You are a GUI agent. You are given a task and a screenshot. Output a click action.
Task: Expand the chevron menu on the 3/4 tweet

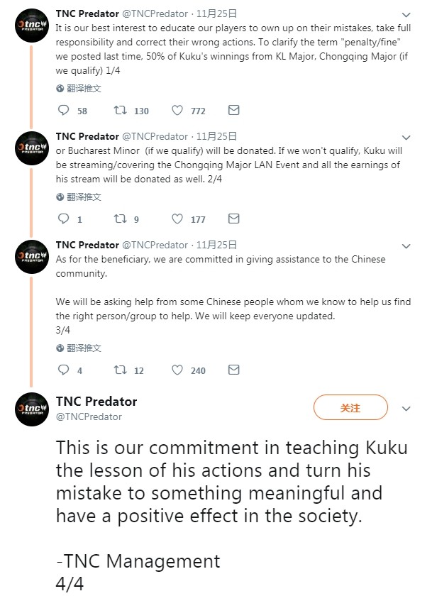pos(406,246)
